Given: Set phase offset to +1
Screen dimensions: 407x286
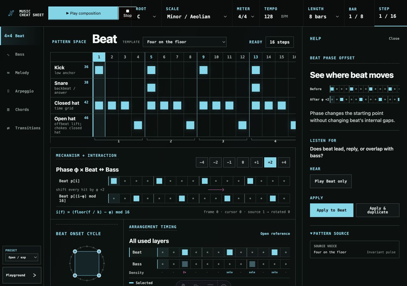Looking at the screenshot, I should (x=257, y=162).
